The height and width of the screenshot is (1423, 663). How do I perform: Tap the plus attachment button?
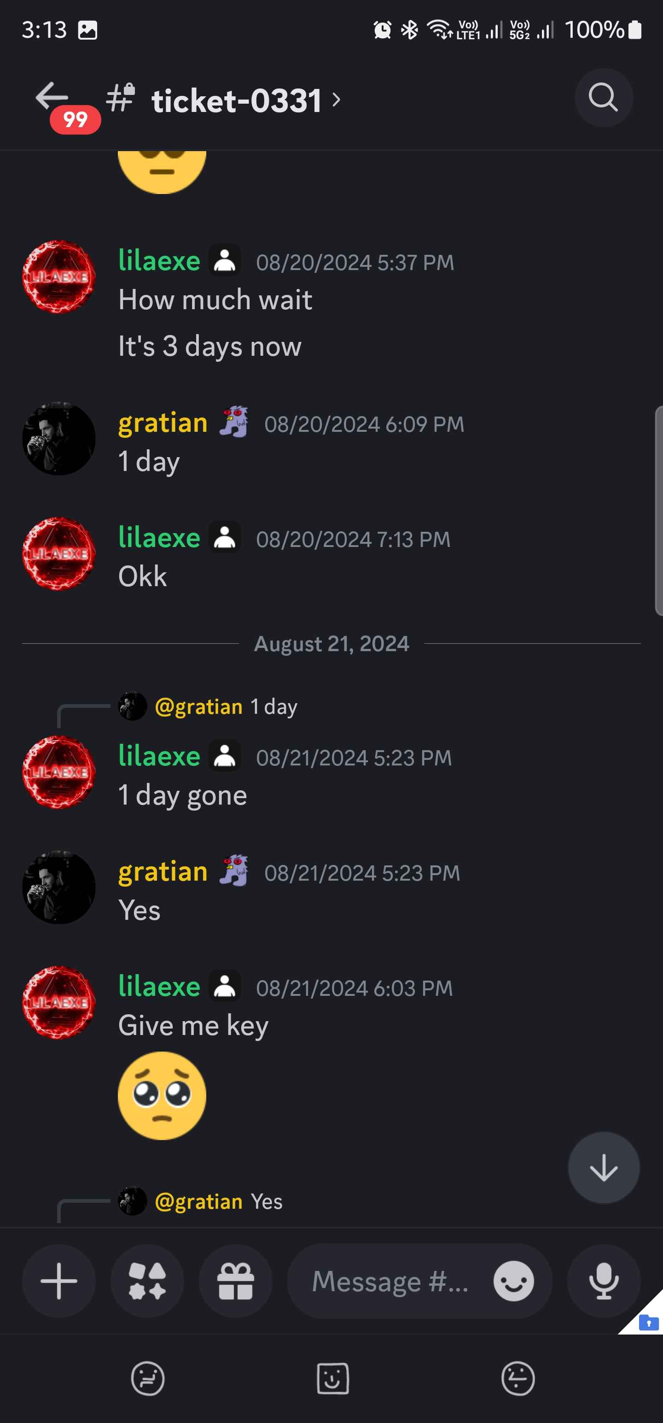click(58, 1281)
